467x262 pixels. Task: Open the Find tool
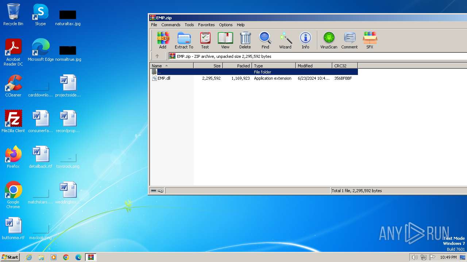coord(265,40)
